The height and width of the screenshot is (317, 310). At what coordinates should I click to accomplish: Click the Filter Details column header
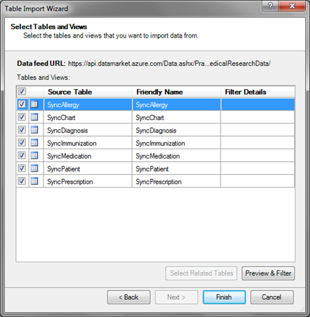click(258, 92)
